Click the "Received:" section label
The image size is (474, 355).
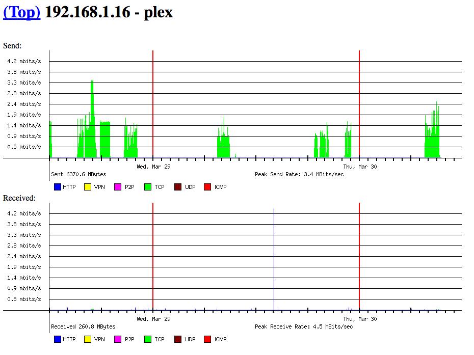click(x=19, y=198)
